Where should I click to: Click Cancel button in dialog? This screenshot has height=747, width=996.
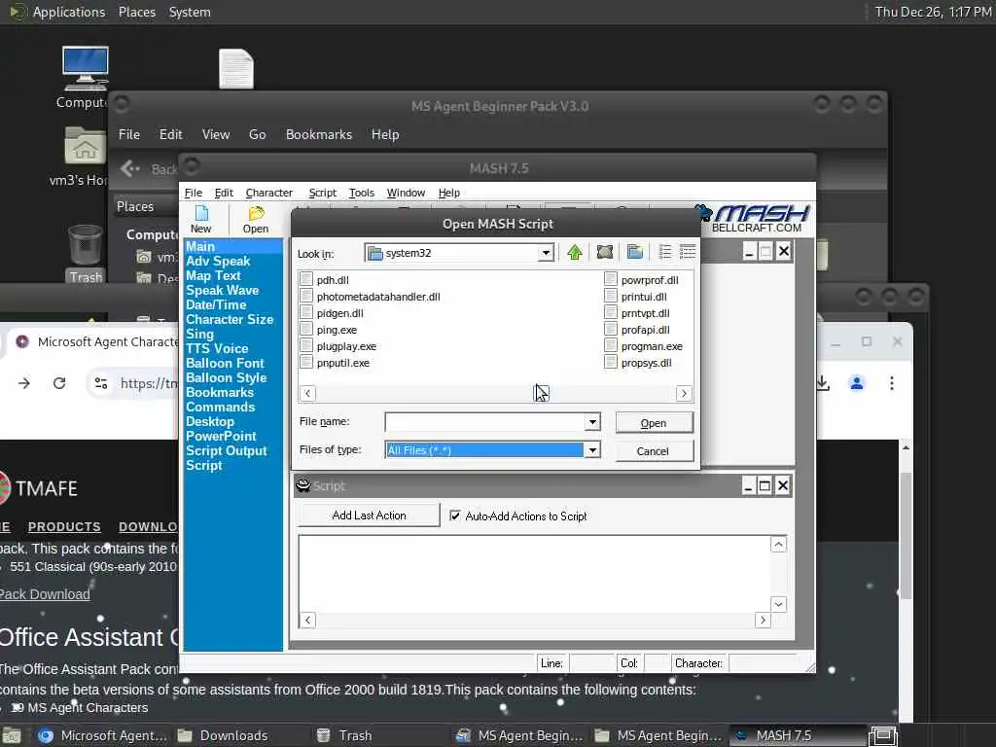click(654, 451)
